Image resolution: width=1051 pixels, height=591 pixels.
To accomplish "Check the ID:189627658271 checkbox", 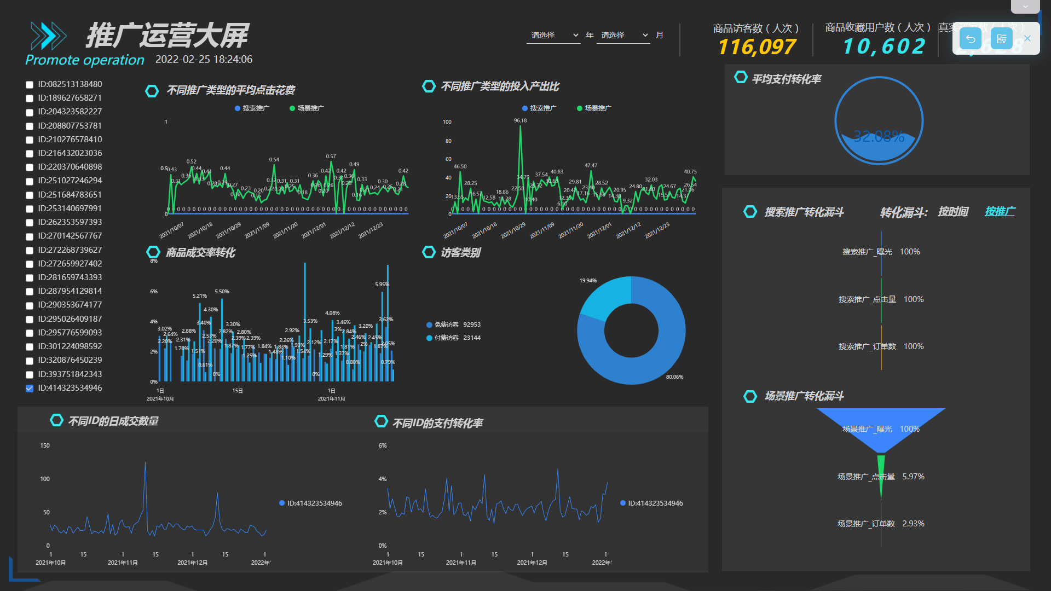I will click(x=30, y=99).
